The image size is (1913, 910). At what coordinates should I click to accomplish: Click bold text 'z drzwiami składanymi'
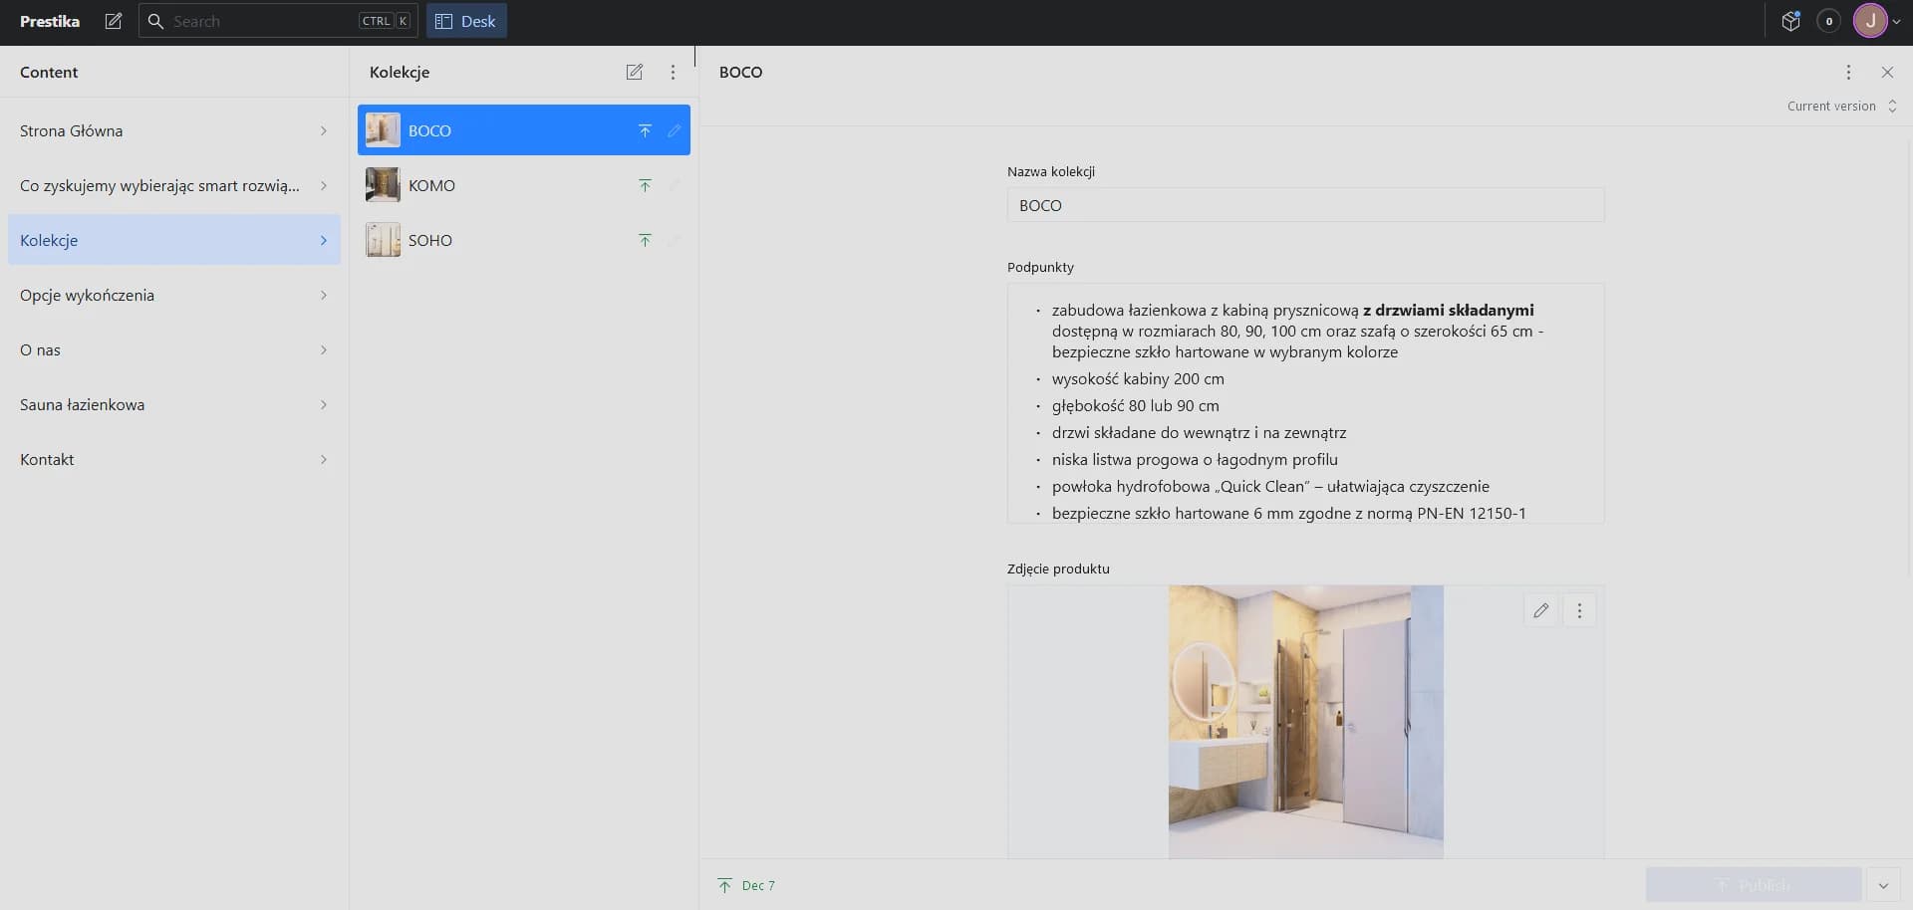click(1448, 310)
